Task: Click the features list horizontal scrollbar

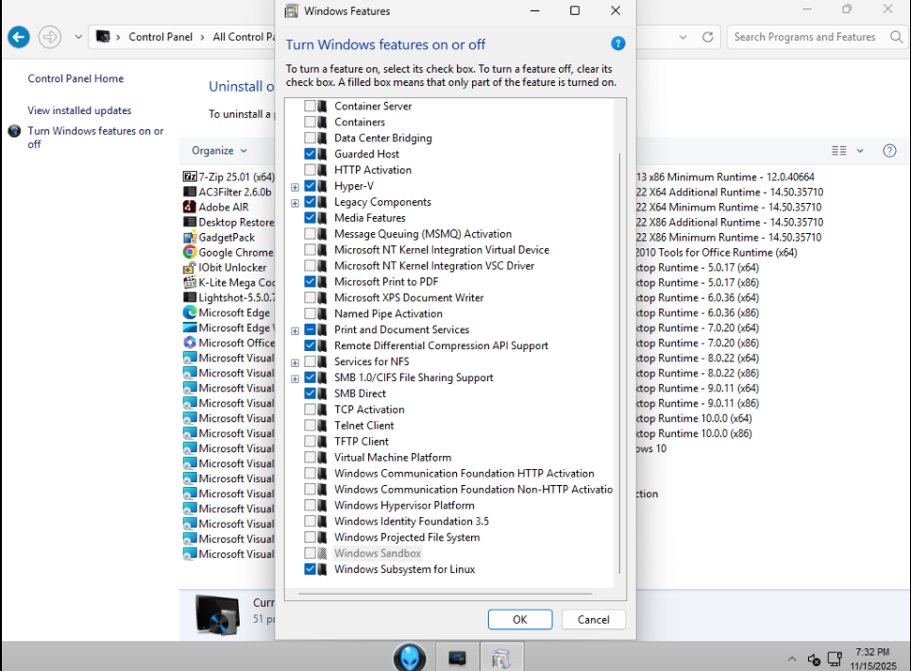Action: pyautogui.click(x=445, y=594)
